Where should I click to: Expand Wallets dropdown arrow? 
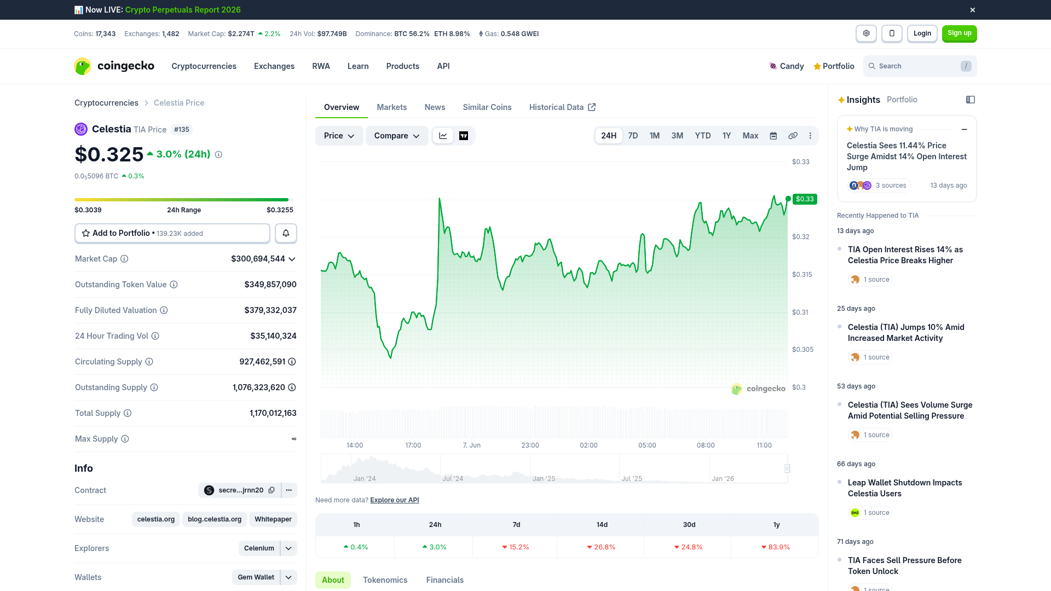[288, 577]
